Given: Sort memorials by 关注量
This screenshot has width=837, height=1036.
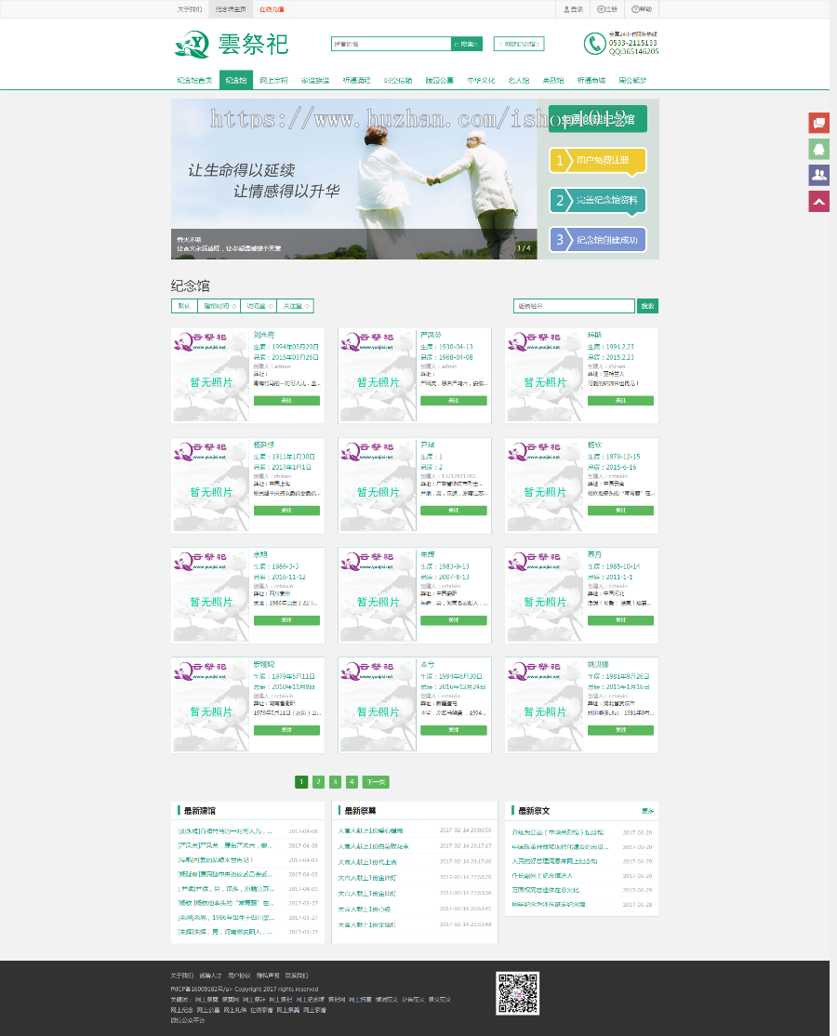Looking at the screenshot, I should coord(296,306).
